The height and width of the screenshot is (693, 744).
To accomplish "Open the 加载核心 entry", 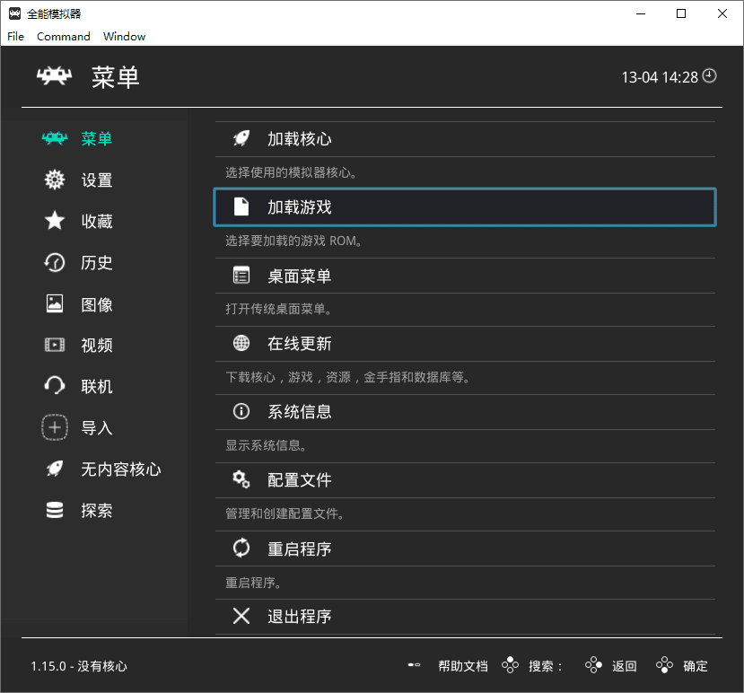I will [x=465, y=139].
